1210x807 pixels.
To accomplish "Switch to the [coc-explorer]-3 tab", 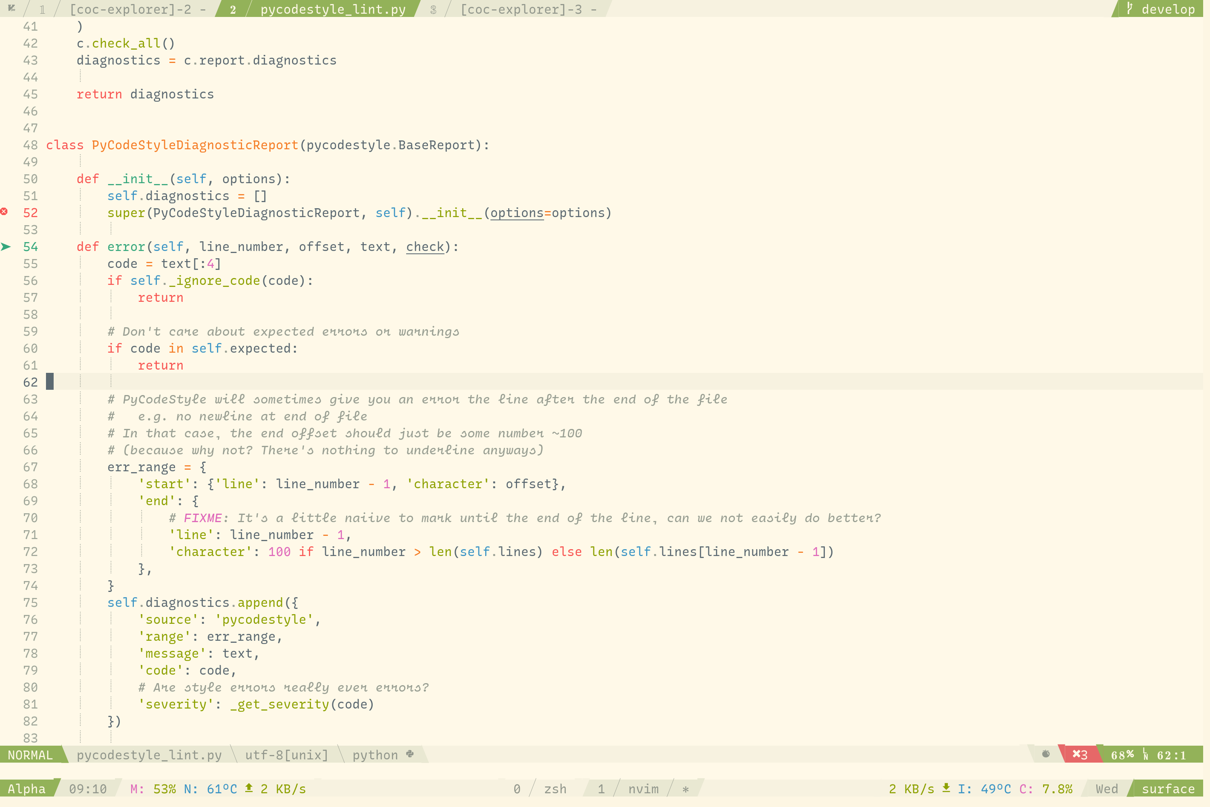I will click(x=521, y=9).
